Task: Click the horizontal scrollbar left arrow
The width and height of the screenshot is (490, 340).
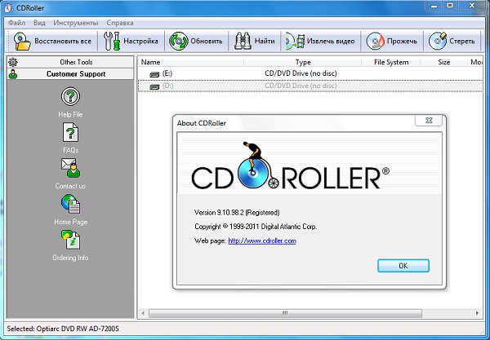Action: click(x=143, y=313)
